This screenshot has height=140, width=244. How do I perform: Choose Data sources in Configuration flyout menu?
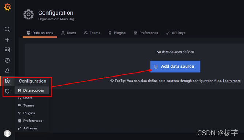32,90
